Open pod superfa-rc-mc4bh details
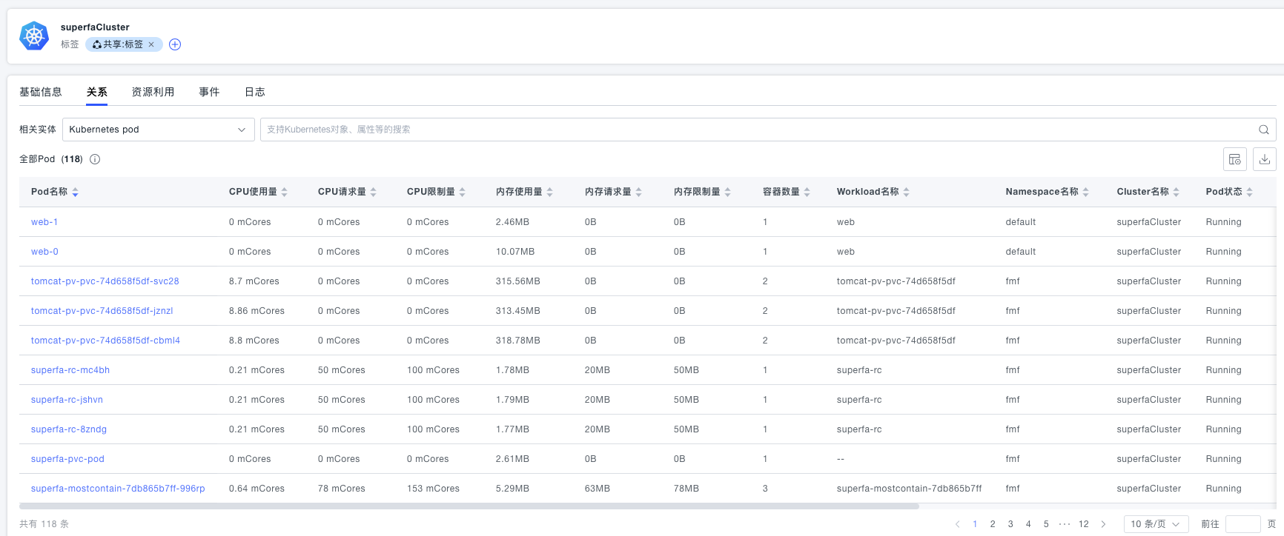Image resolution: width=1284 pixels, height=536 pixels. pyautogui.click(x=70, y=370)
